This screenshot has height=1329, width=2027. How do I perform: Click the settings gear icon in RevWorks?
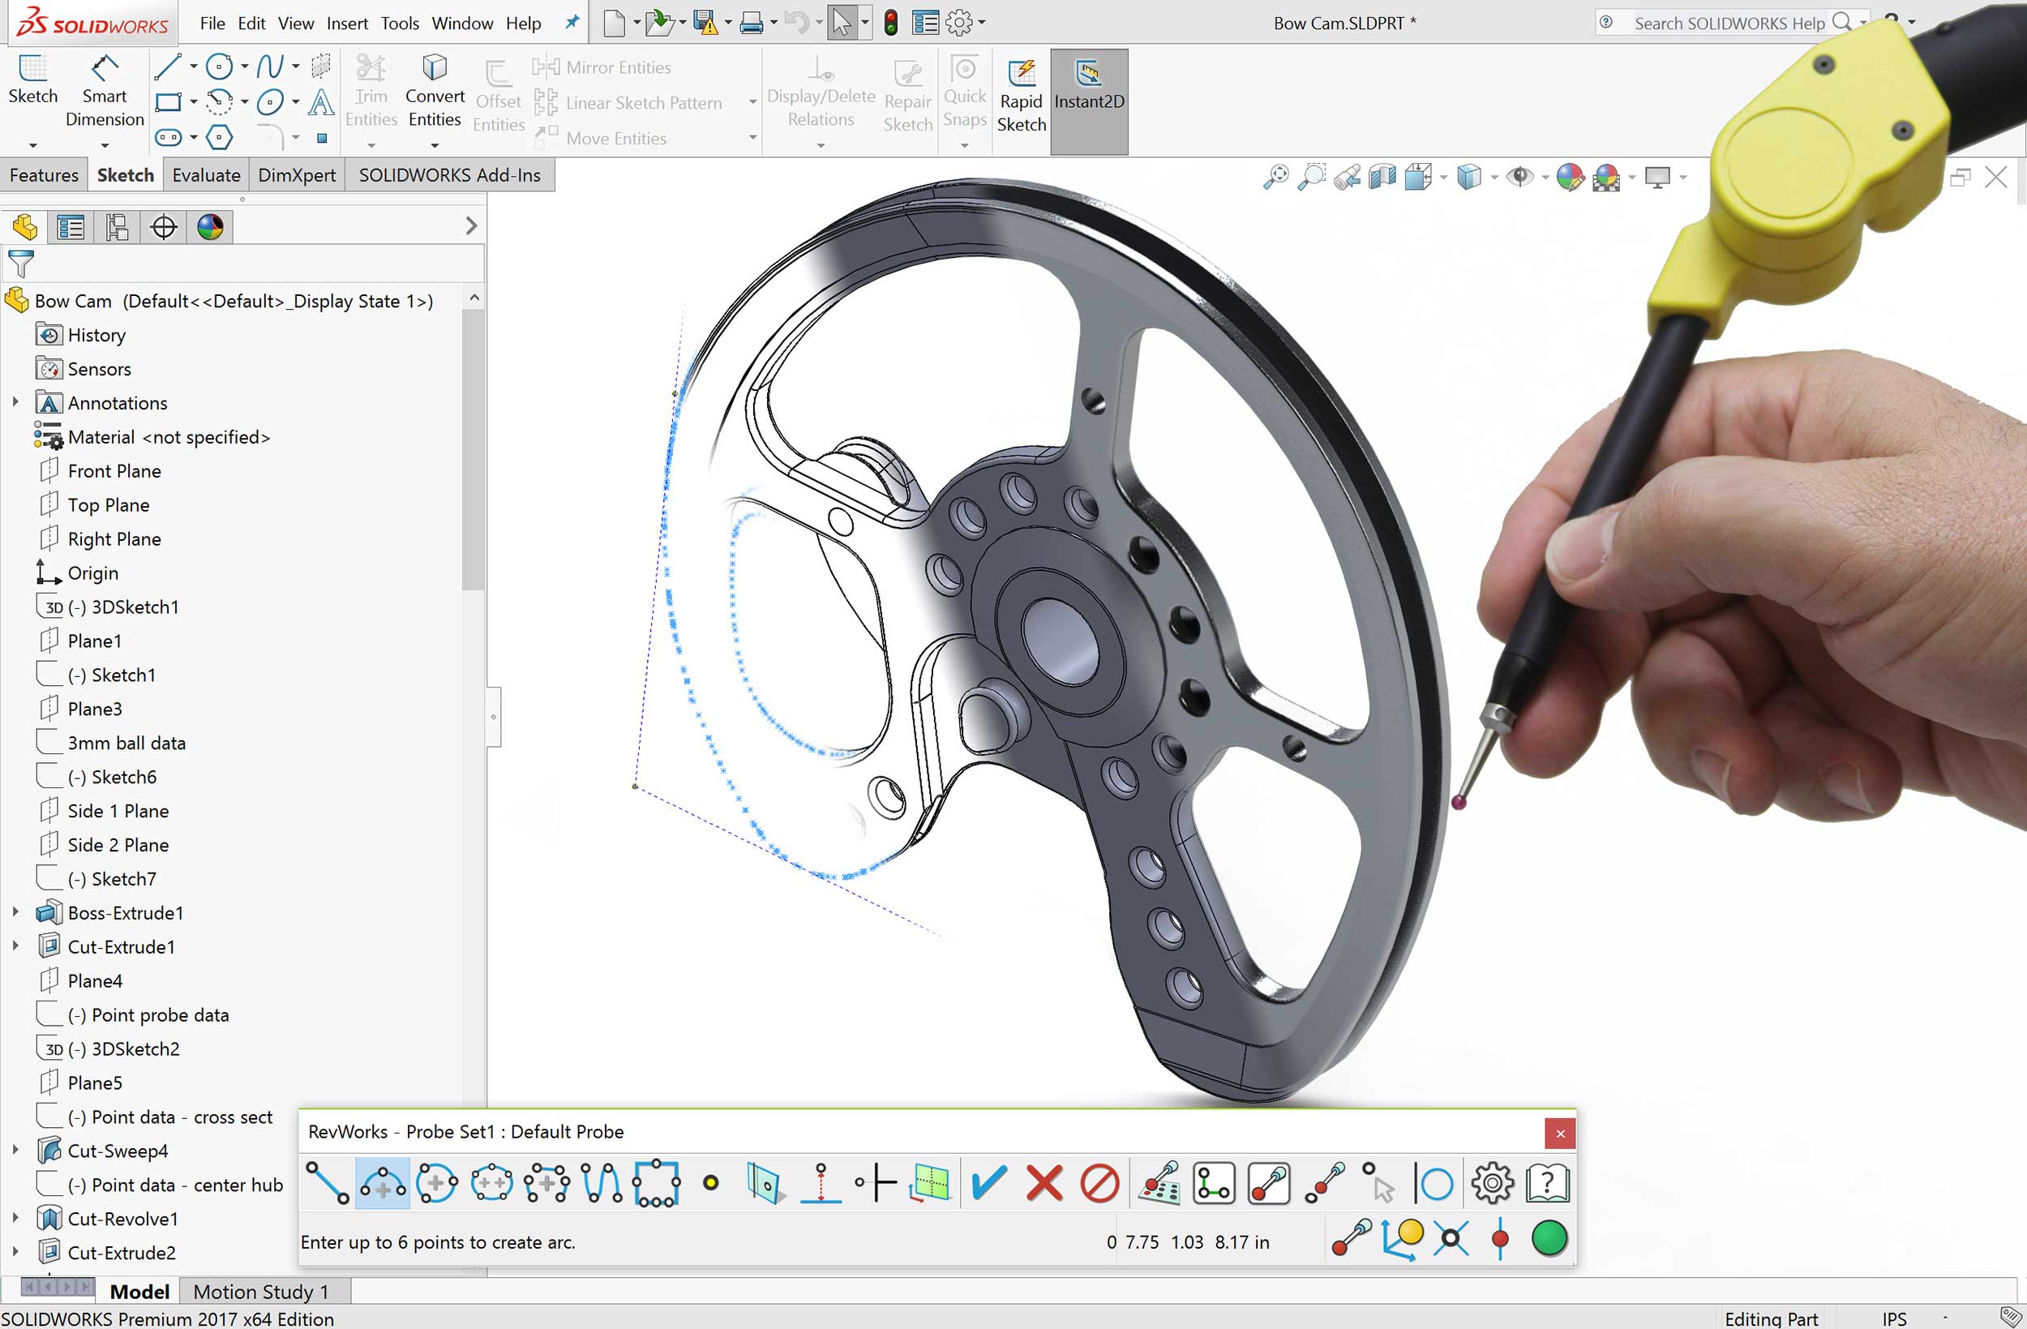coord(1490,1182)
